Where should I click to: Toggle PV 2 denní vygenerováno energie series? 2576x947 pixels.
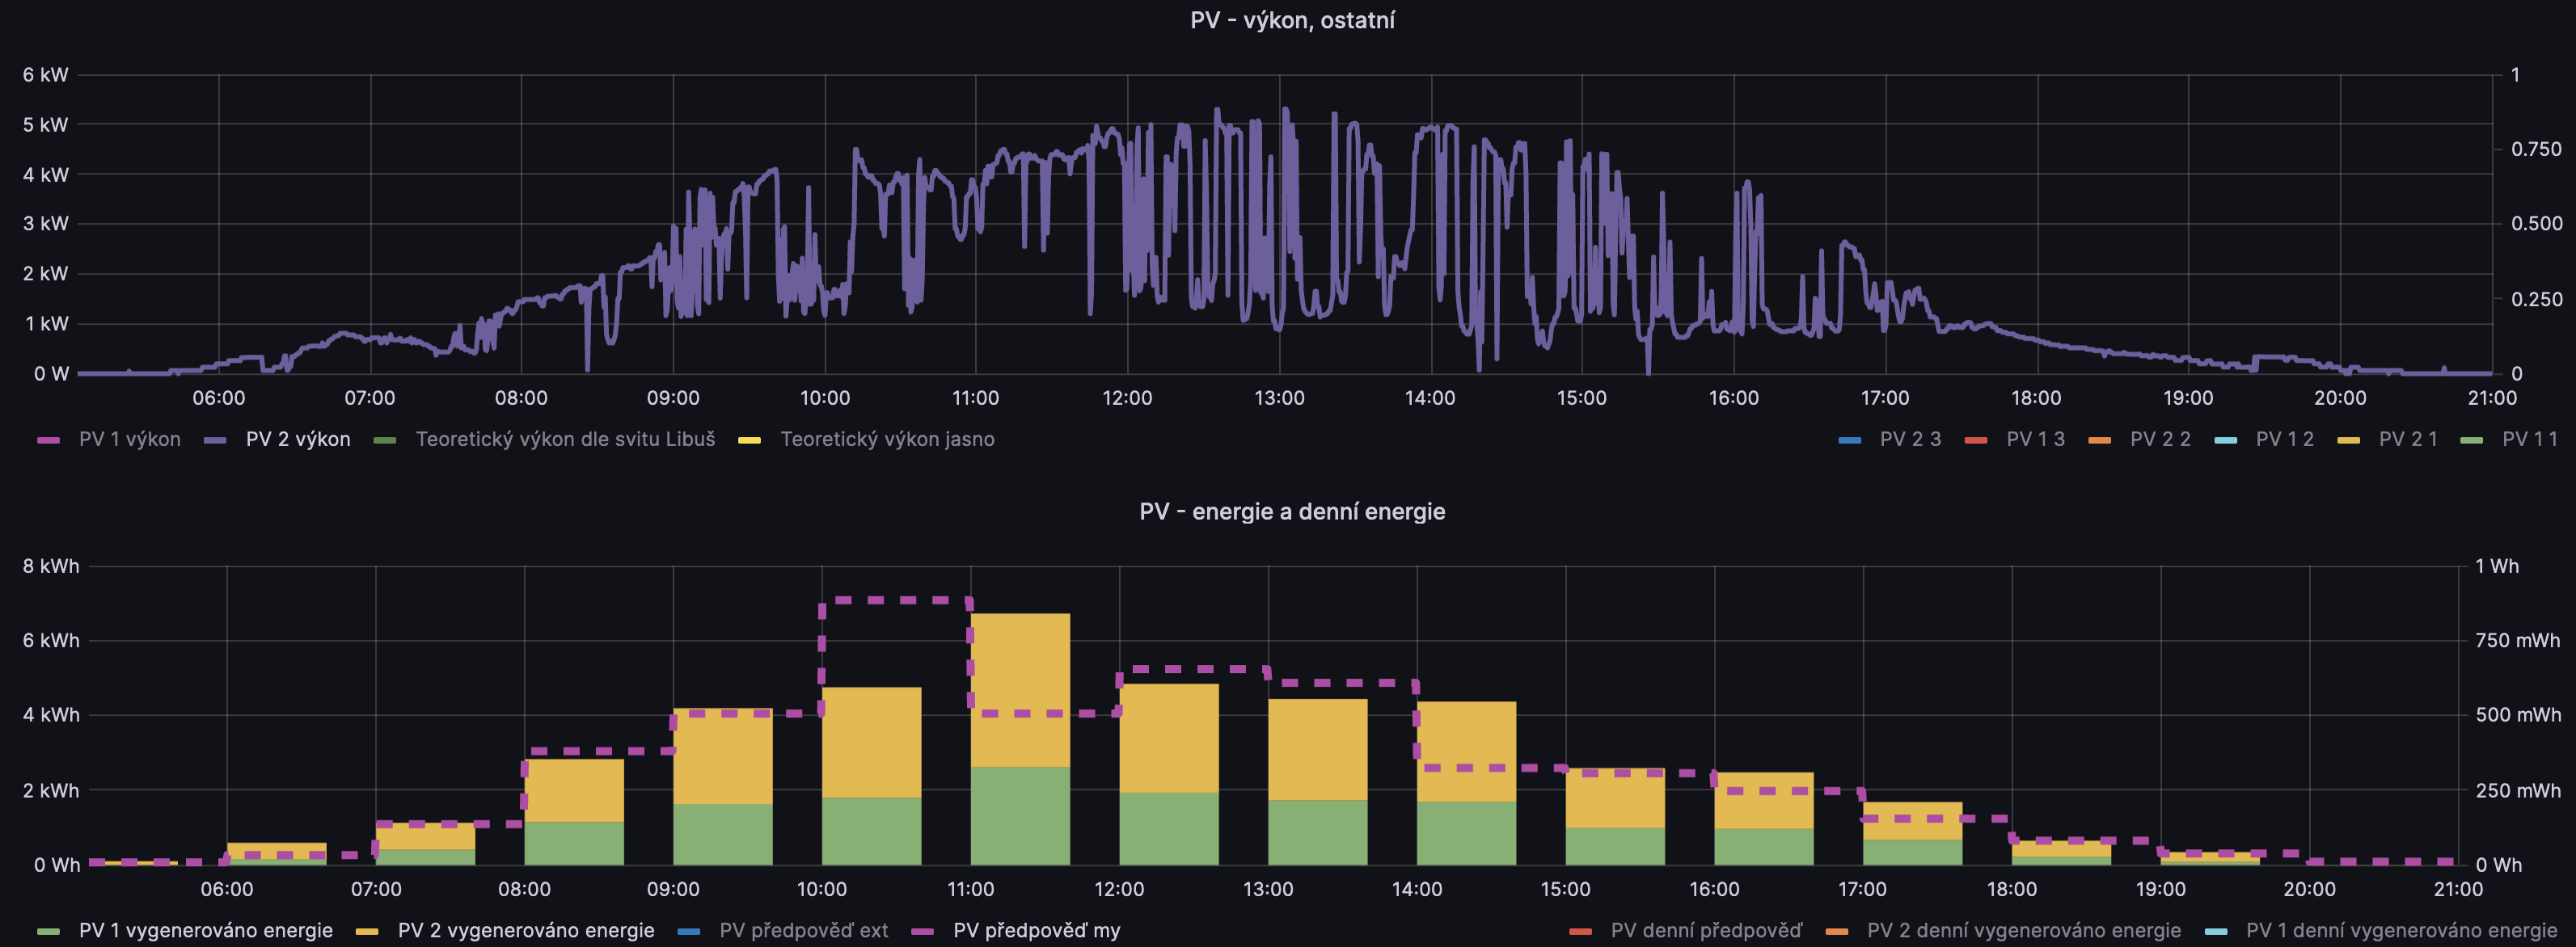pyautogui.click(x=2023, y=930)
